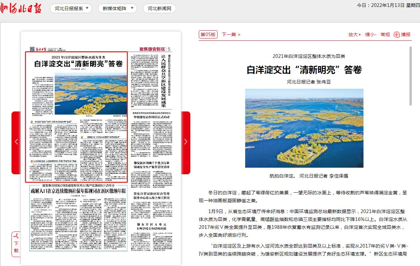Increase text size with 放大+
Screen dimensions: 420x266
tap(355, 35)
